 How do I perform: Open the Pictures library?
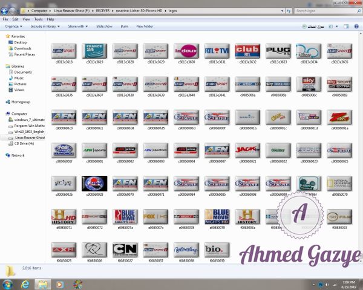18,84
